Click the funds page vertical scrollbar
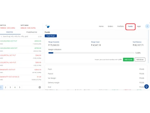Viewport: 150px width, 113px height. pos(148,46)
